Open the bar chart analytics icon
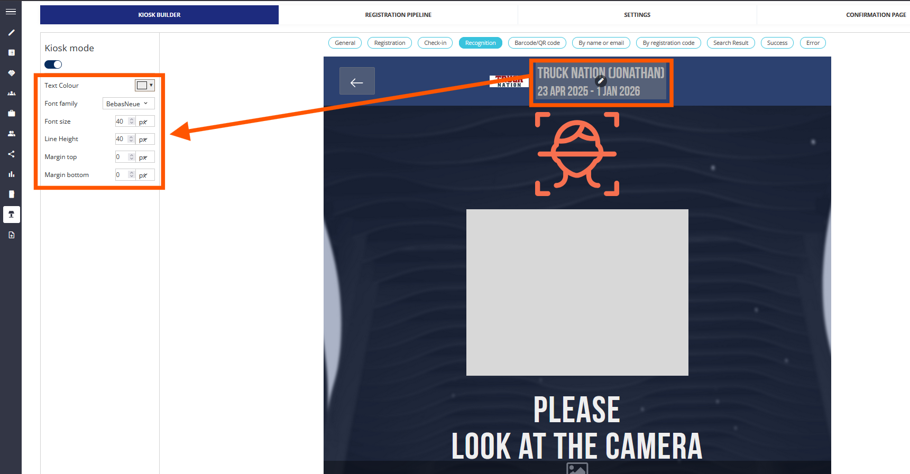The image size is (910, 474). (x=11, y=174)
